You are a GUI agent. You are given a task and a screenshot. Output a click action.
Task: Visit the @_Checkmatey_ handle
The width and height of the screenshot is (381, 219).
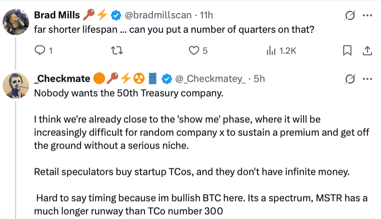pos(210,79)
